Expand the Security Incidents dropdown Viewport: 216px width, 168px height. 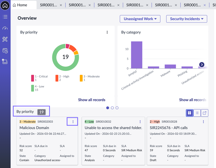pyautogui.click(x=187, y=19)
